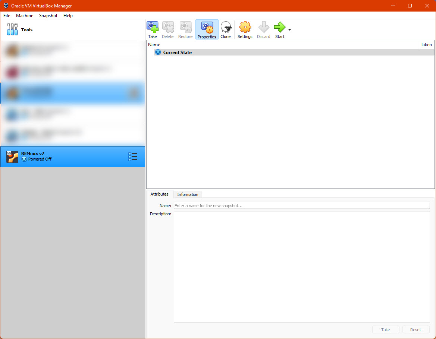Image resolution: width=436 pixels, height=339 pixels.
Task: Open the Machine menu
Action: tap(25, 16)
